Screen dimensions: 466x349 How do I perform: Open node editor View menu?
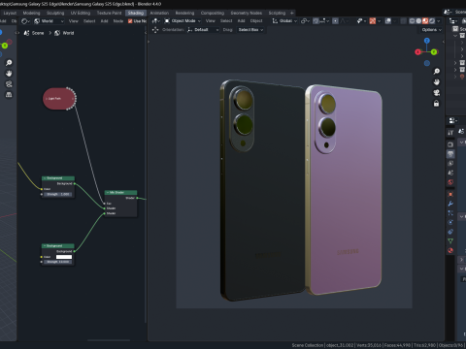pos(74,21)
